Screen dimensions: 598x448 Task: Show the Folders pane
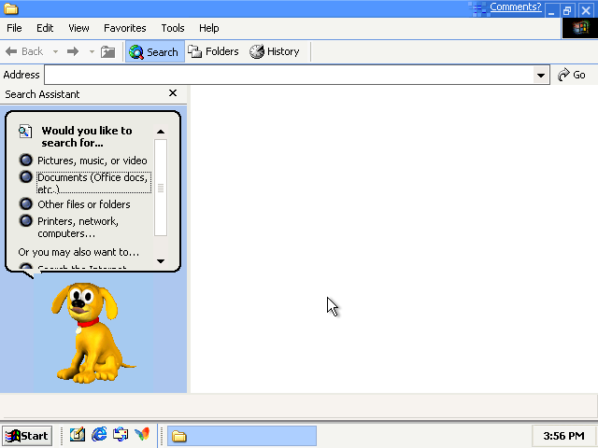coord(213,51)
